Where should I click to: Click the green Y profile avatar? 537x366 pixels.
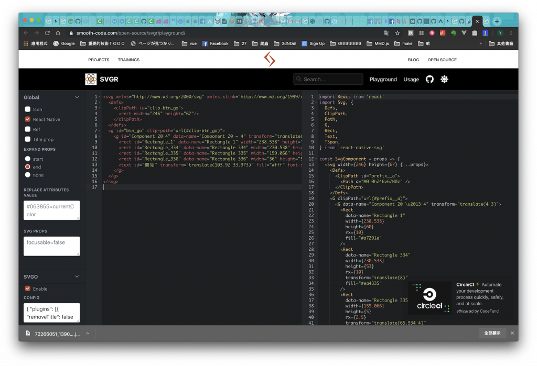(500, 33)
